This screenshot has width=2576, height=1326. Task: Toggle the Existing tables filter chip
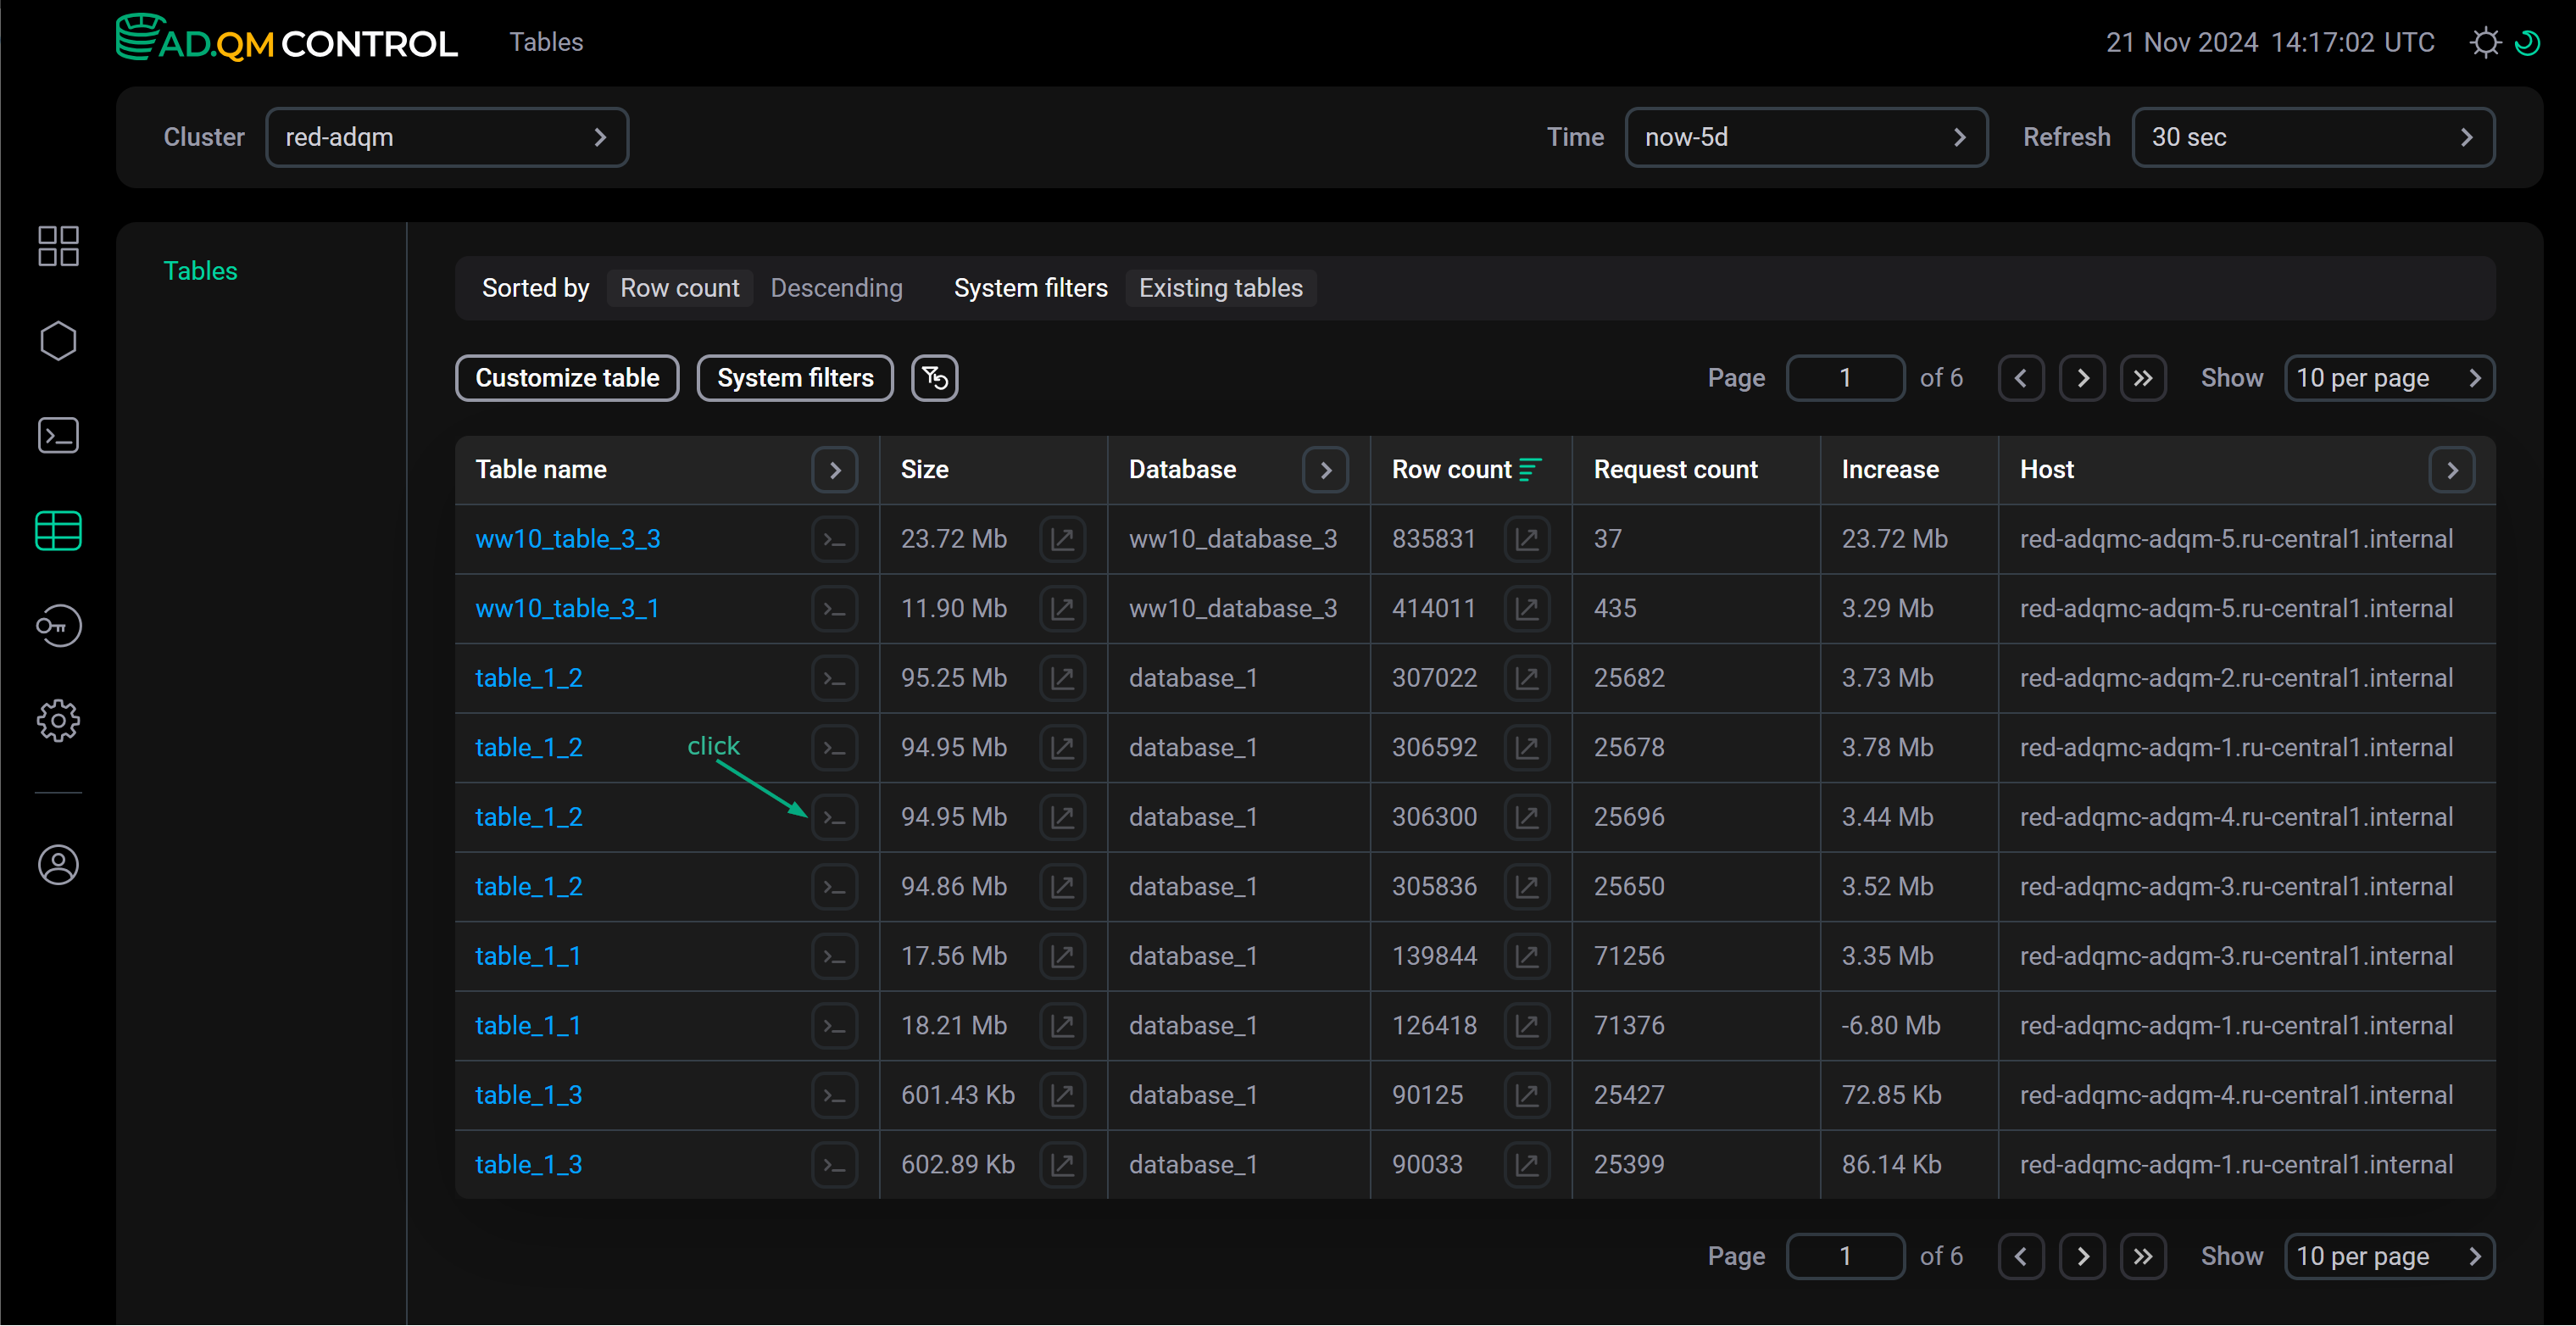pos(1220,287)
